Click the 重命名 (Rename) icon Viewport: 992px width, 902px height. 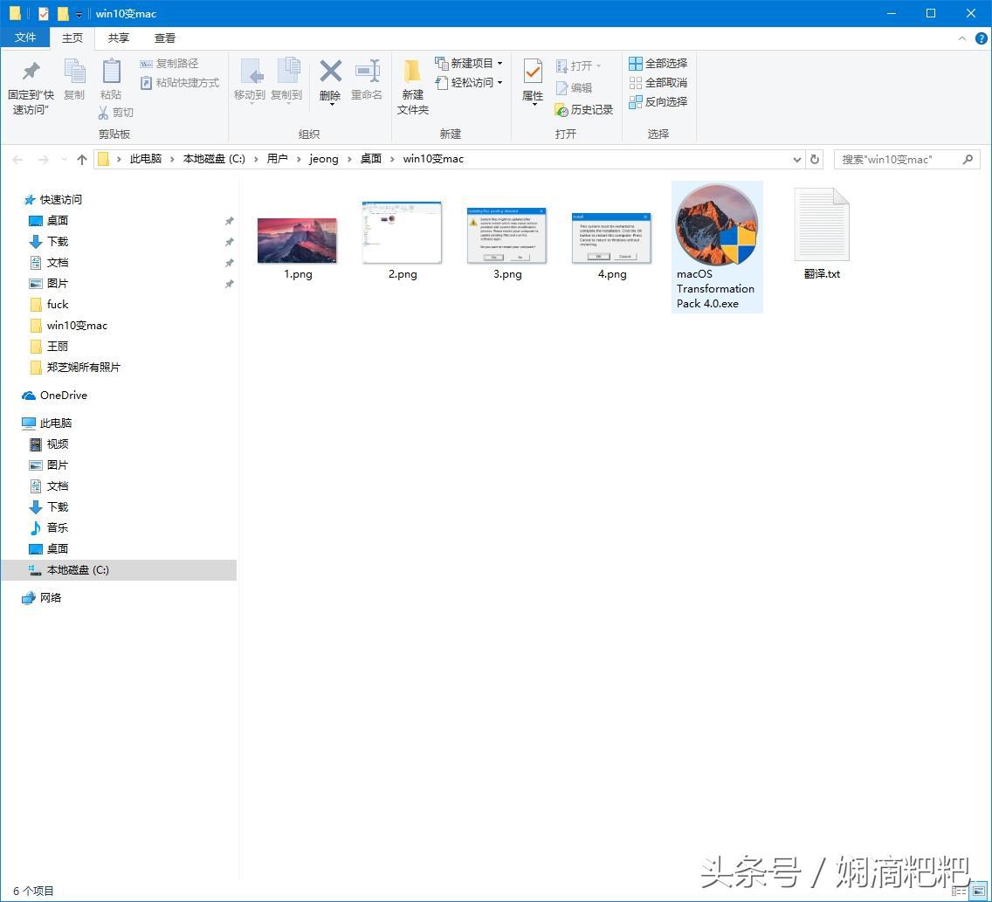coord(367,79)
